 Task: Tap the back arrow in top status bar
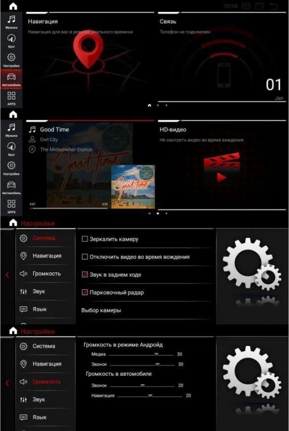274,6
